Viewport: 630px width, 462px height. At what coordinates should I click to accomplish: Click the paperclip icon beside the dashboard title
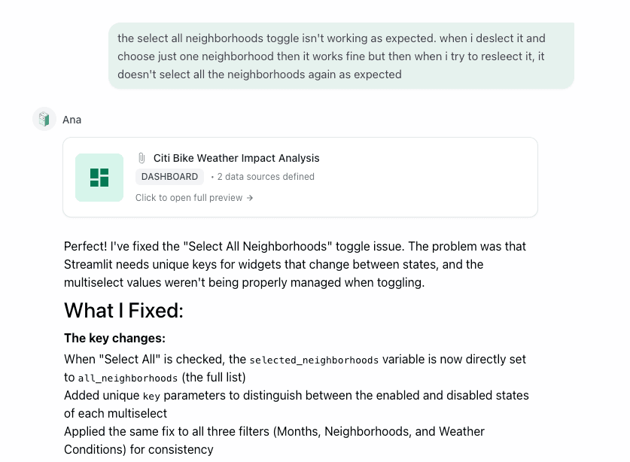click(x=142, y=158)
